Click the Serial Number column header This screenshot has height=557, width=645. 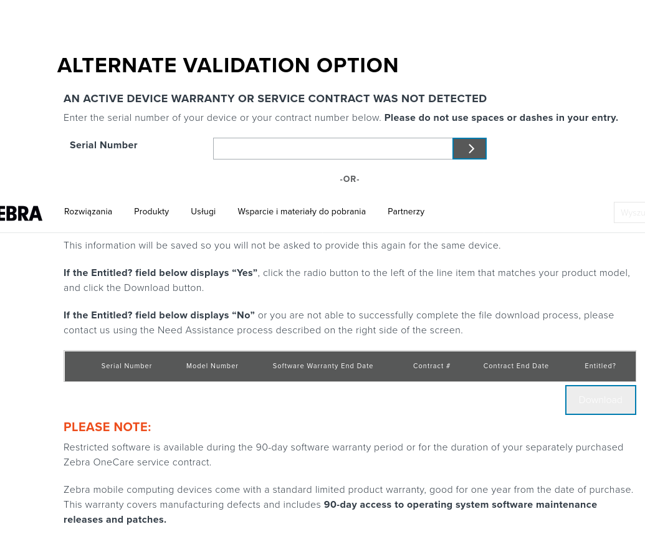coord(127,366)
